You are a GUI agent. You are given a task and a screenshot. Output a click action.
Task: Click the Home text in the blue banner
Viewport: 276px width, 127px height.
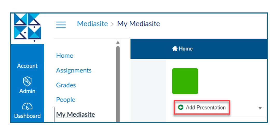185,49
